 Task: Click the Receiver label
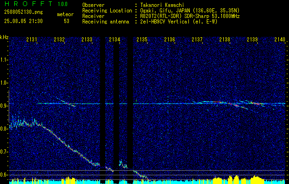[x=93, y=16]
